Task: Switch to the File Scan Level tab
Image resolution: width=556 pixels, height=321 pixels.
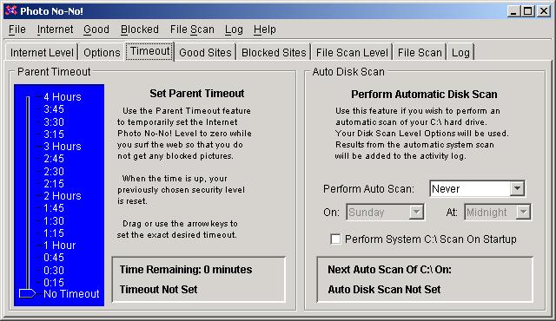Action: coord(352,52)
